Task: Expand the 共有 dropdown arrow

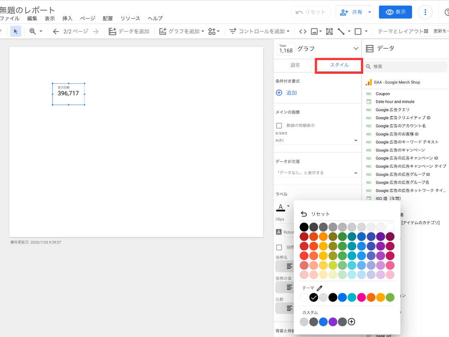Action: pyautogui.click(x=370, y=12)
